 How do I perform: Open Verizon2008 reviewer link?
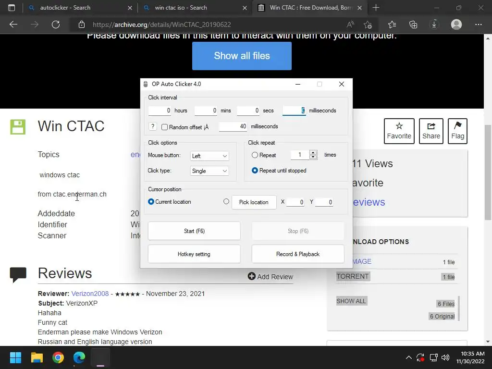coord(90,294)
